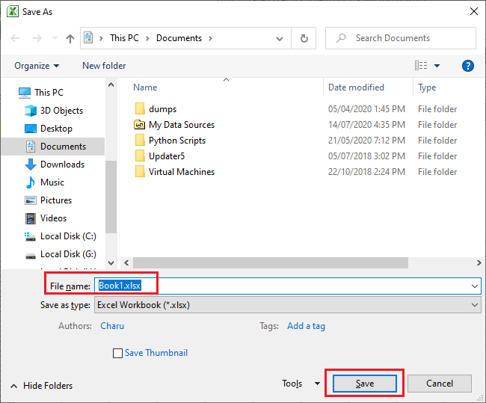Click the file list right scroll arrow
The width and height of the screenshot is (486, 403).
point(479,263)
